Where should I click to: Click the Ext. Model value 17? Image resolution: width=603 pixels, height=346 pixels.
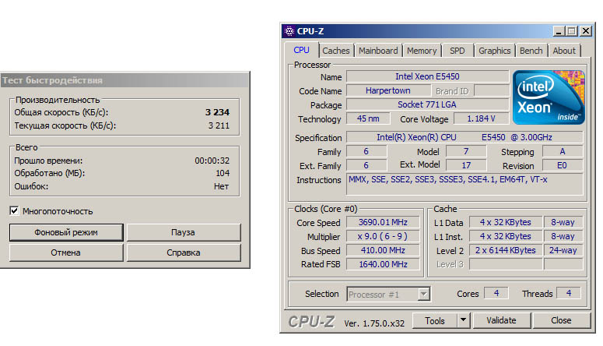coord(466,165)
